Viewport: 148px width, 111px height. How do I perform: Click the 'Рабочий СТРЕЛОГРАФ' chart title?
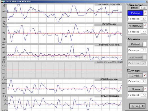pyautogui.click(x=109, y=5)
